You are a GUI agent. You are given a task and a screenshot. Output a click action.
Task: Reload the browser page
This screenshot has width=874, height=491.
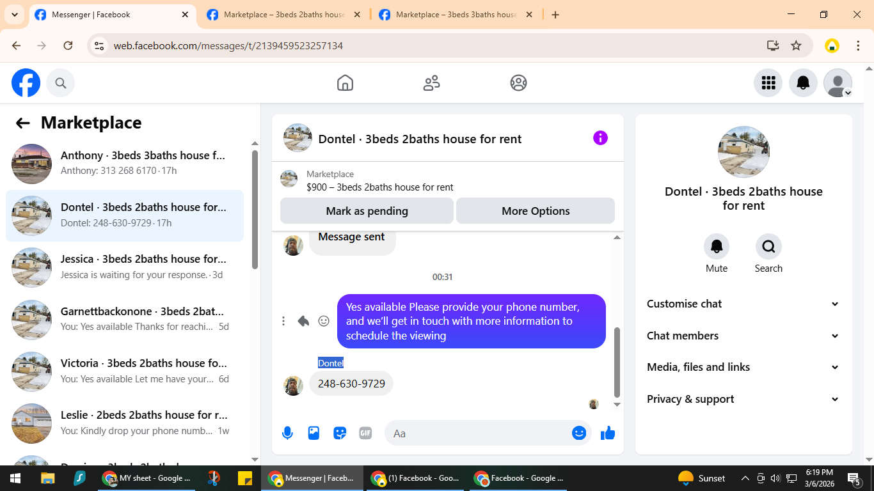point(68,45)
